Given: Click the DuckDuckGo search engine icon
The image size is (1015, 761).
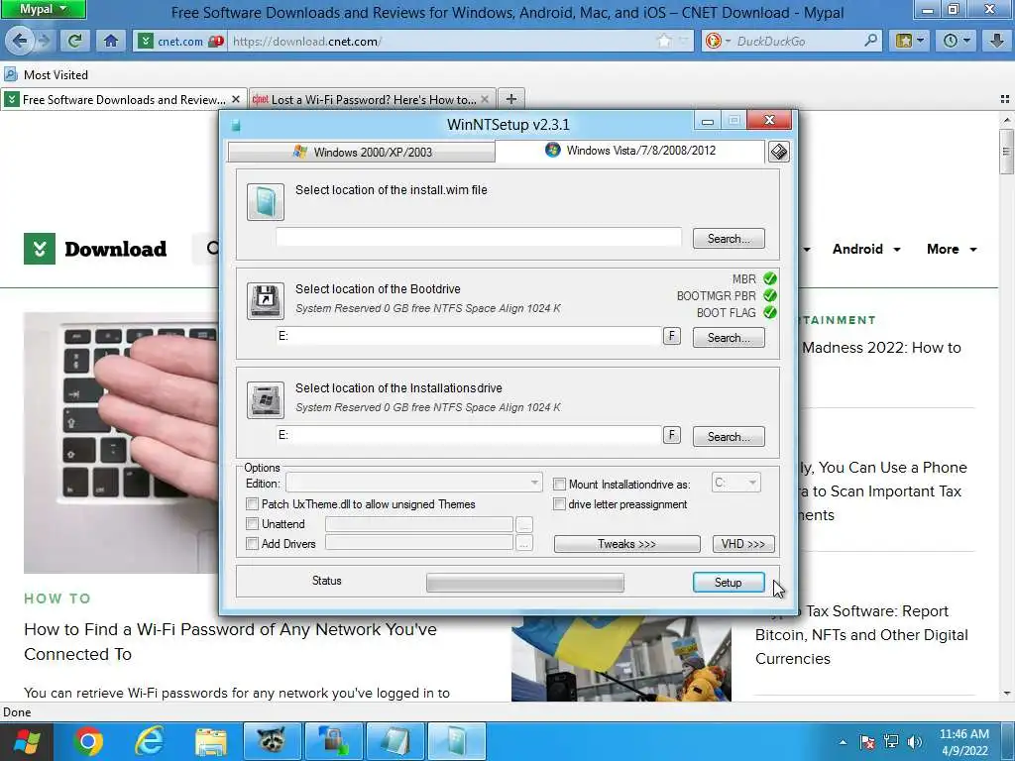Looking at the screenshot, I should coord(714,41).
